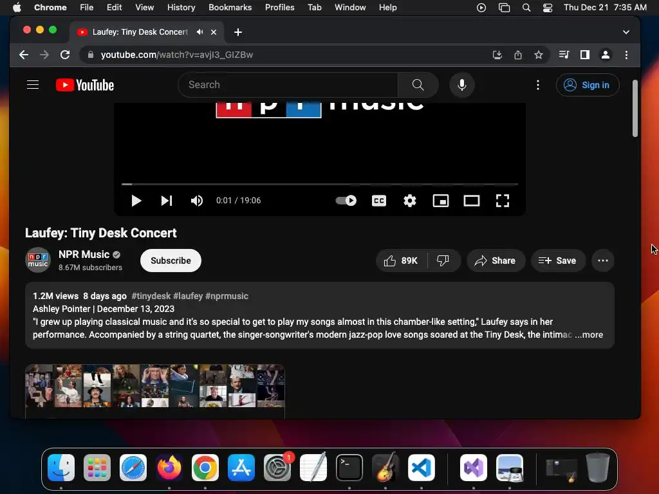Viewport: 659px width, 494px height.
Task: Open more actions ellipsis button
Action: tap(602, 261)
